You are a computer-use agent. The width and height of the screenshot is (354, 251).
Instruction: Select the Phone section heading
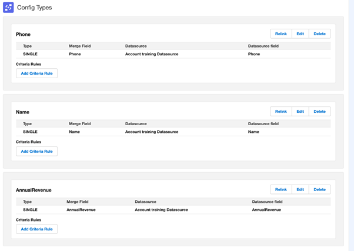tap(24, 35)
